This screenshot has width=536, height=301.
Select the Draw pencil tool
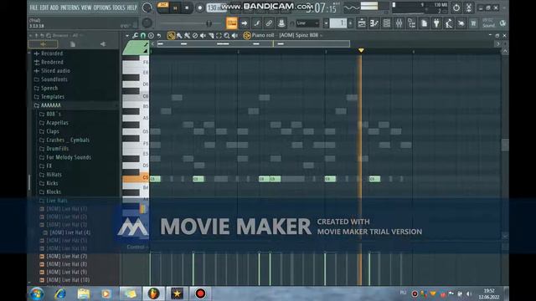[171, 35]
